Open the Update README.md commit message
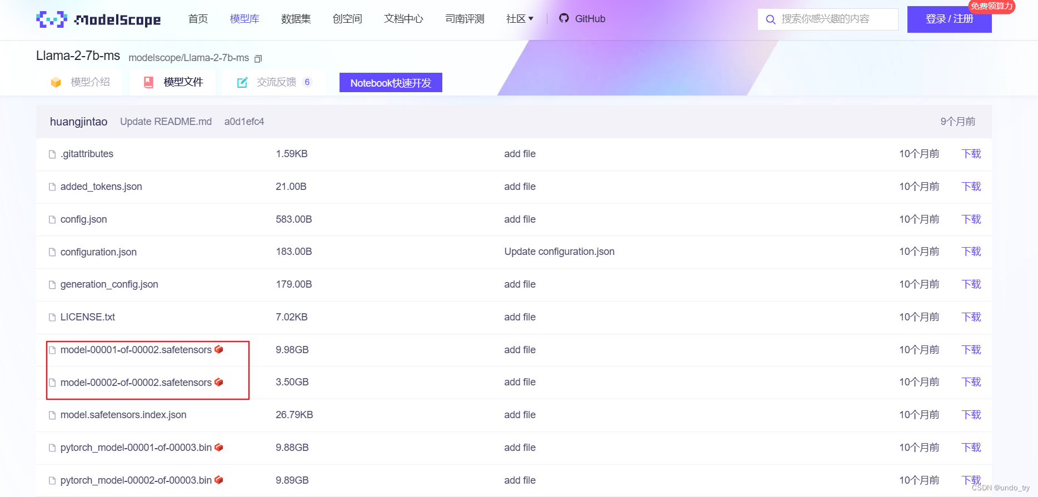 point(166,122)
